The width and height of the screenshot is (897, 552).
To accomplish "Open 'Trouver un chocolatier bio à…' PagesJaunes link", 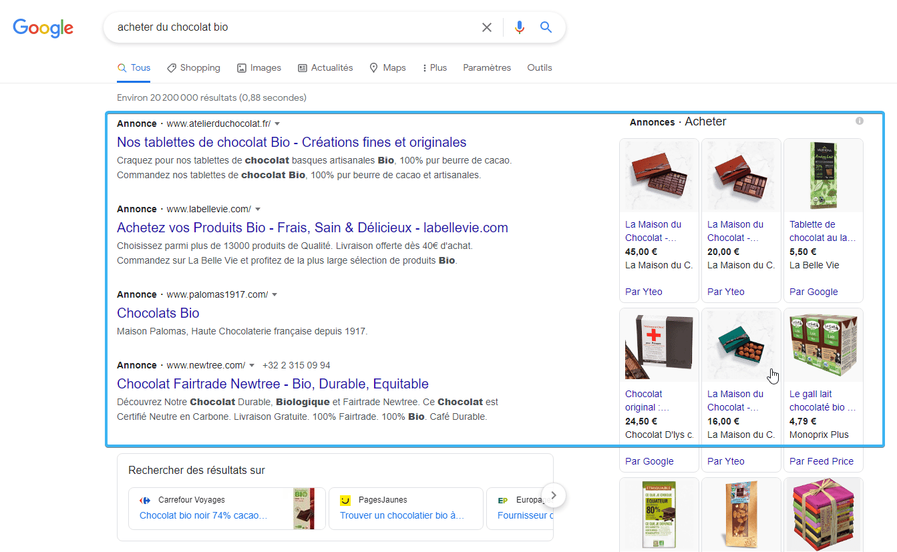I will pos(402,515).
